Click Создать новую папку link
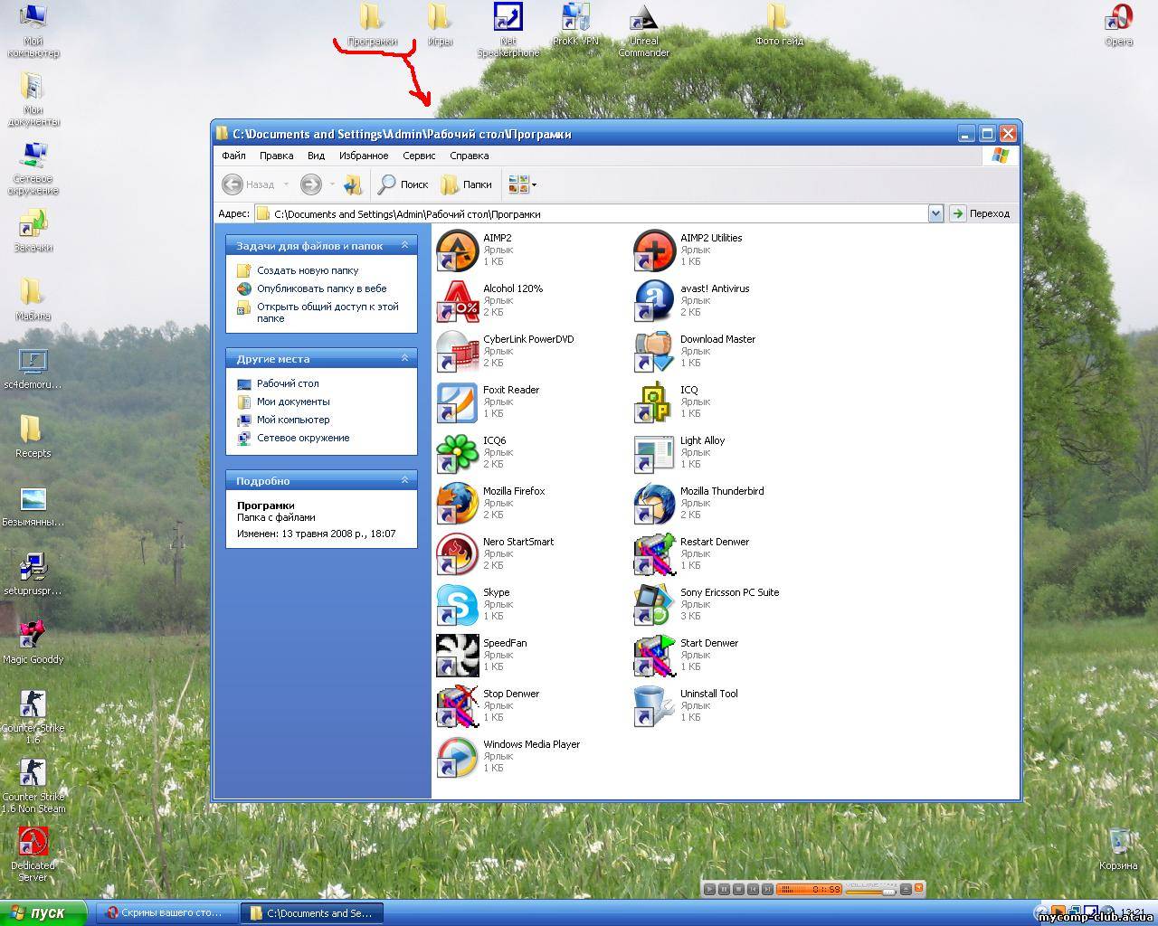Image resolution: width=1158 pixels, height=926 pixels. pyautogui.click(x=308, y=270)
